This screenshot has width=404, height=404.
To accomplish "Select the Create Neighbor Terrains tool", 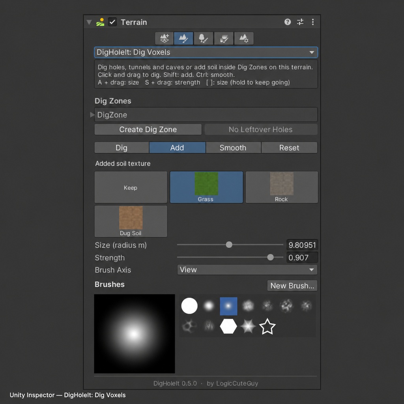I will pyautogui.click(x=165, y=38).
